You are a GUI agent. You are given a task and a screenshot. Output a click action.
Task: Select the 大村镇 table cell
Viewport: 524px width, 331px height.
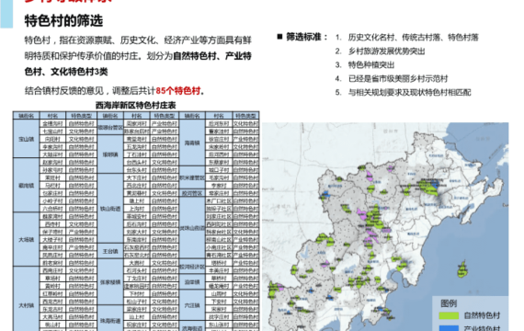point(27,305)
